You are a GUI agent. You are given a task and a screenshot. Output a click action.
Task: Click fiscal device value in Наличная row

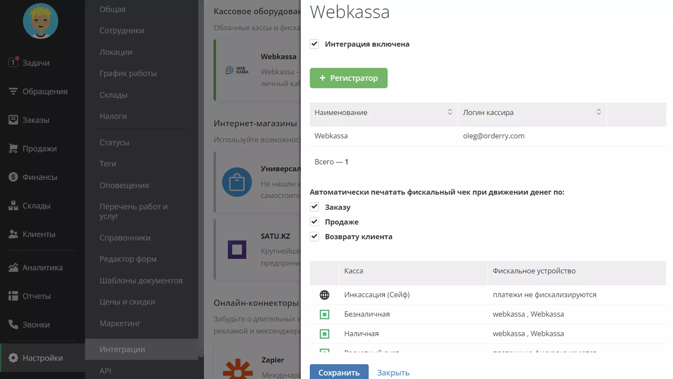528,334
